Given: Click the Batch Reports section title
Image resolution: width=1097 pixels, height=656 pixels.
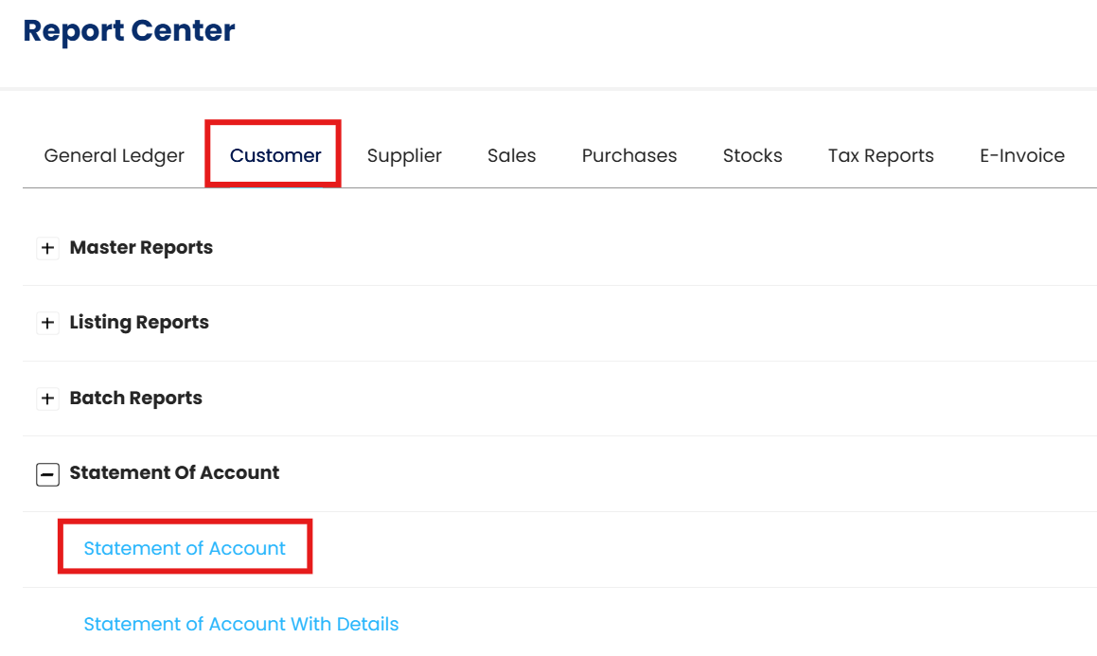Looking at the screenshot, I should coord(135,399).
